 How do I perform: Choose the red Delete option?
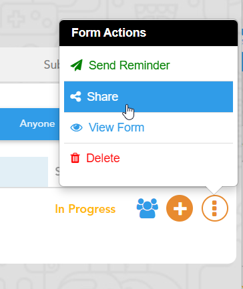point(148,158)
